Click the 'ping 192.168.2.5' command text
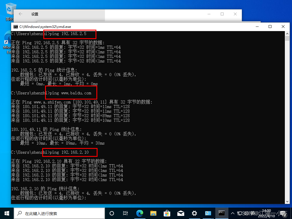Screen dimensions: 292x219 pyautogui.click(x=68, y=34)
